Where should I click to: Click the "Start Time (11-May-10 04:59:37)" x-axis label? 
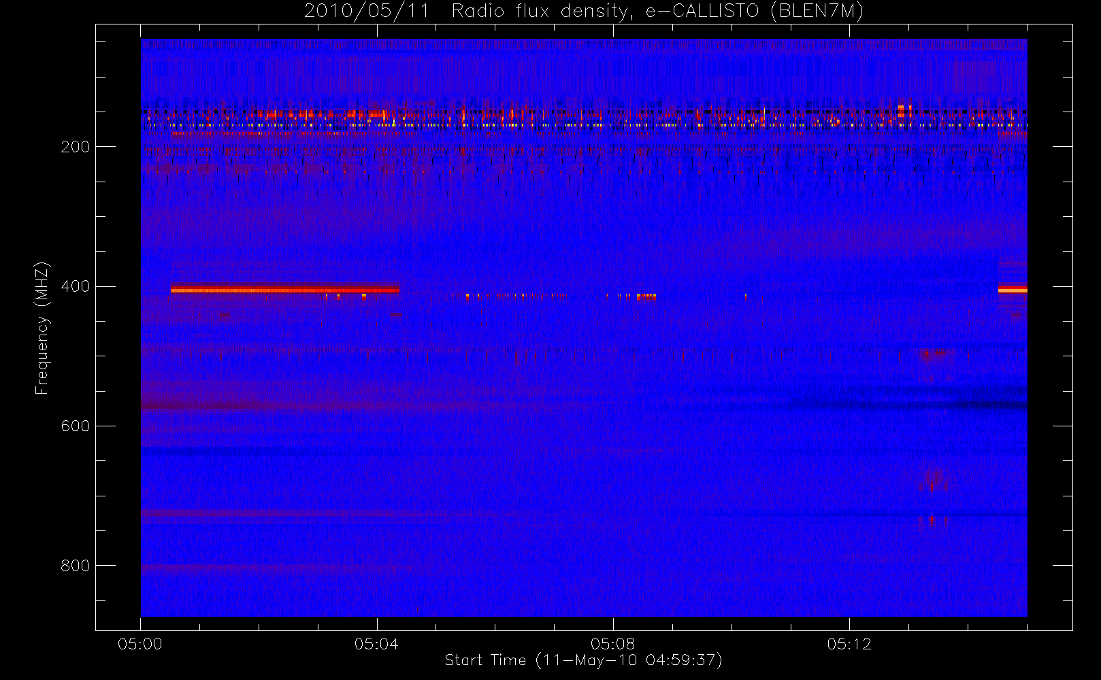pyautogui.click(x=584, y=660)
